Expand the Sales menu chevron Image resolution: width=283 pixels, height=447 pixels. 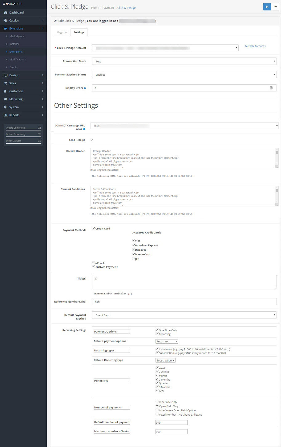43,83
